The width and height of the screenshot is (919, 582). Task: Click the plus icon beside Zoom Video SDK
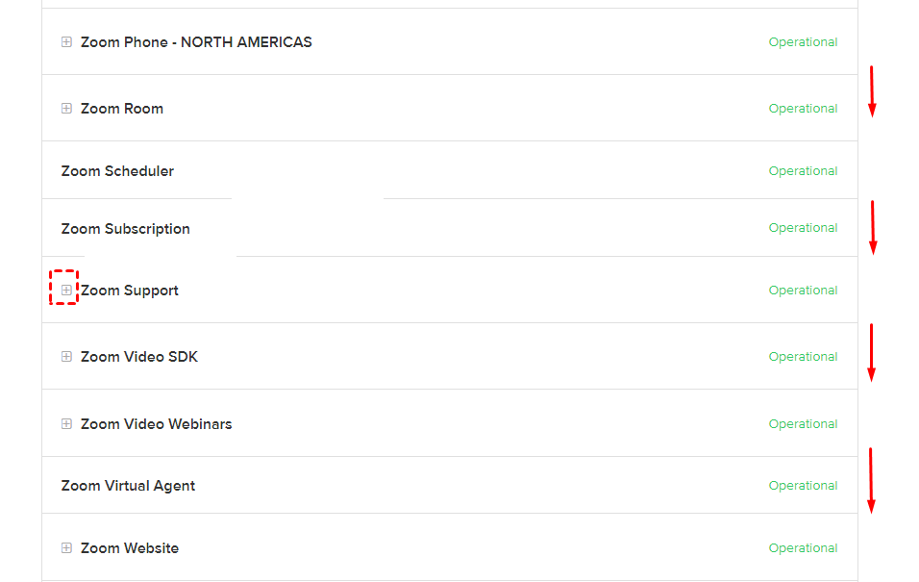66,357
